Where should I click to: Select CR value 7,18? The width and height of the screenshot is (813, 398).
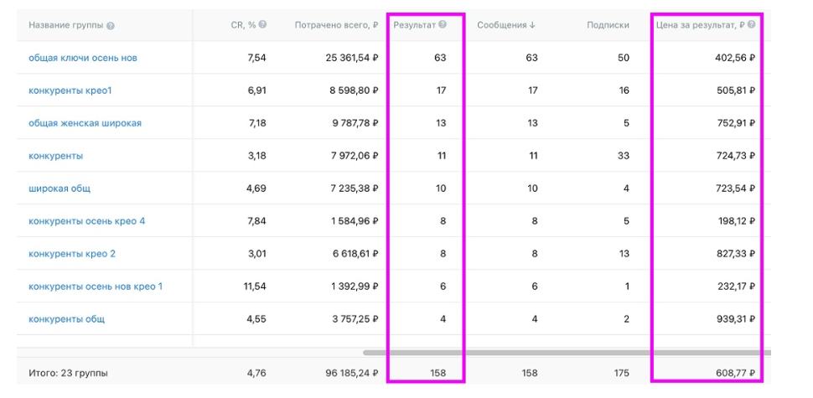[x=256, y=123]
